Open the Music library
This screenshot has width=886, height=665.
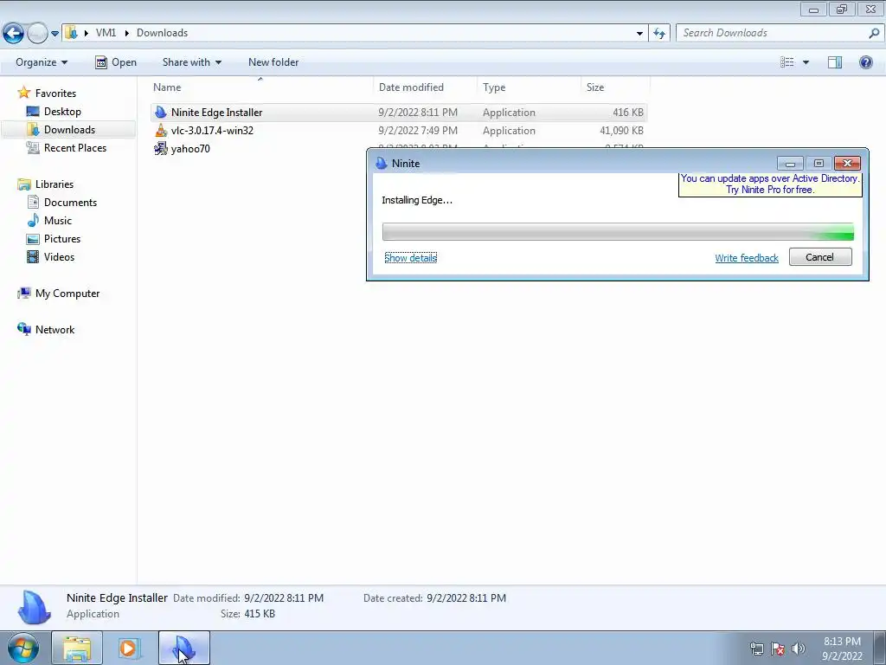coord(58,221)
